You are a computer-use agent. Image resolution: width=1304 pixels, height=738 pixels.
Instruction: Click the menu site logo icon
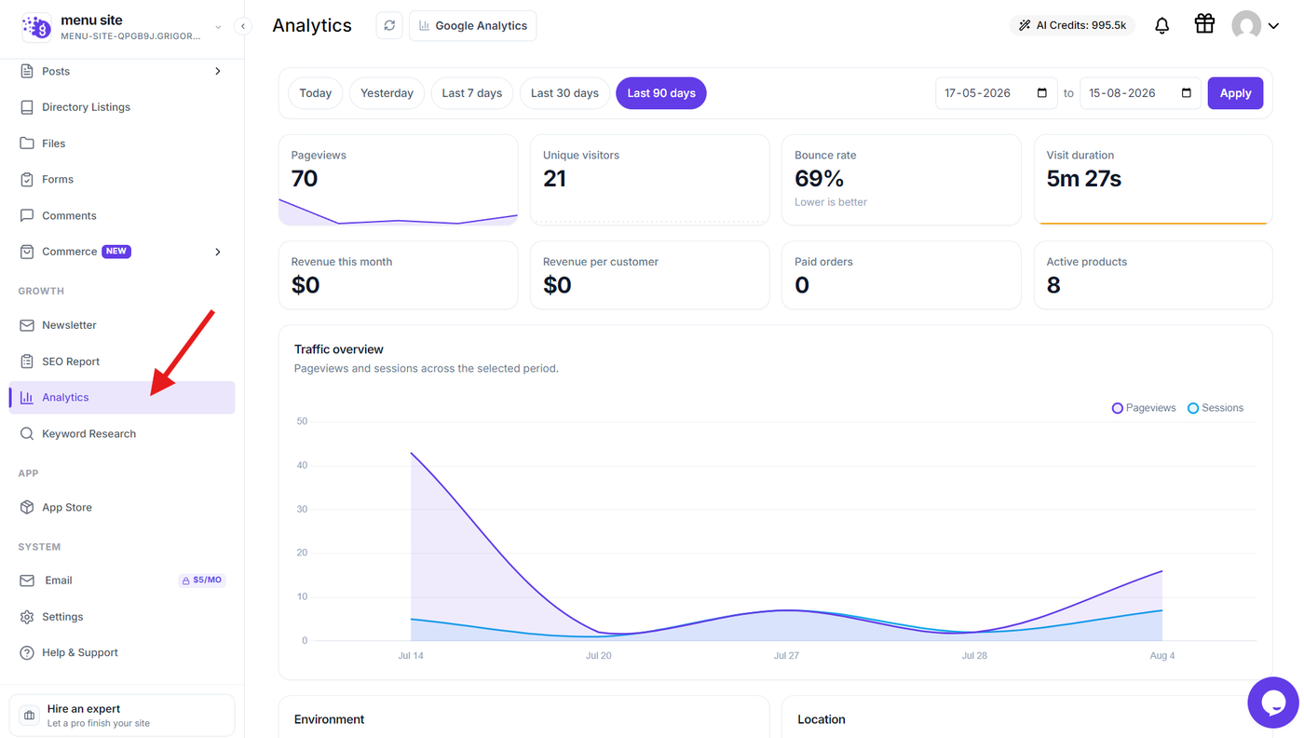tap(36, 27)
